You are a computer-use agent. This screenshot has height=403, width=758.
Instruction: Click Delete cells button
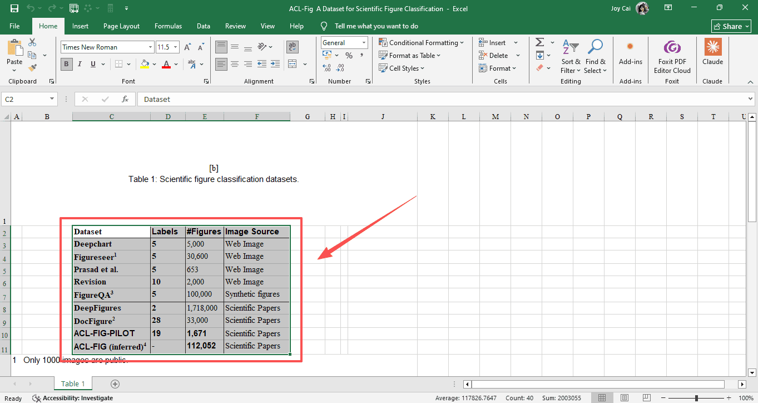click(494, 56)
